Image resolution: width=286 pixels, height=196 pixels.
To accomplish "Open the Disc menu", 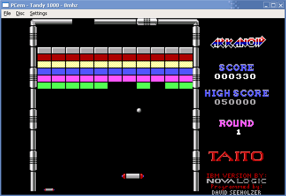I will [x=20, y=13].
